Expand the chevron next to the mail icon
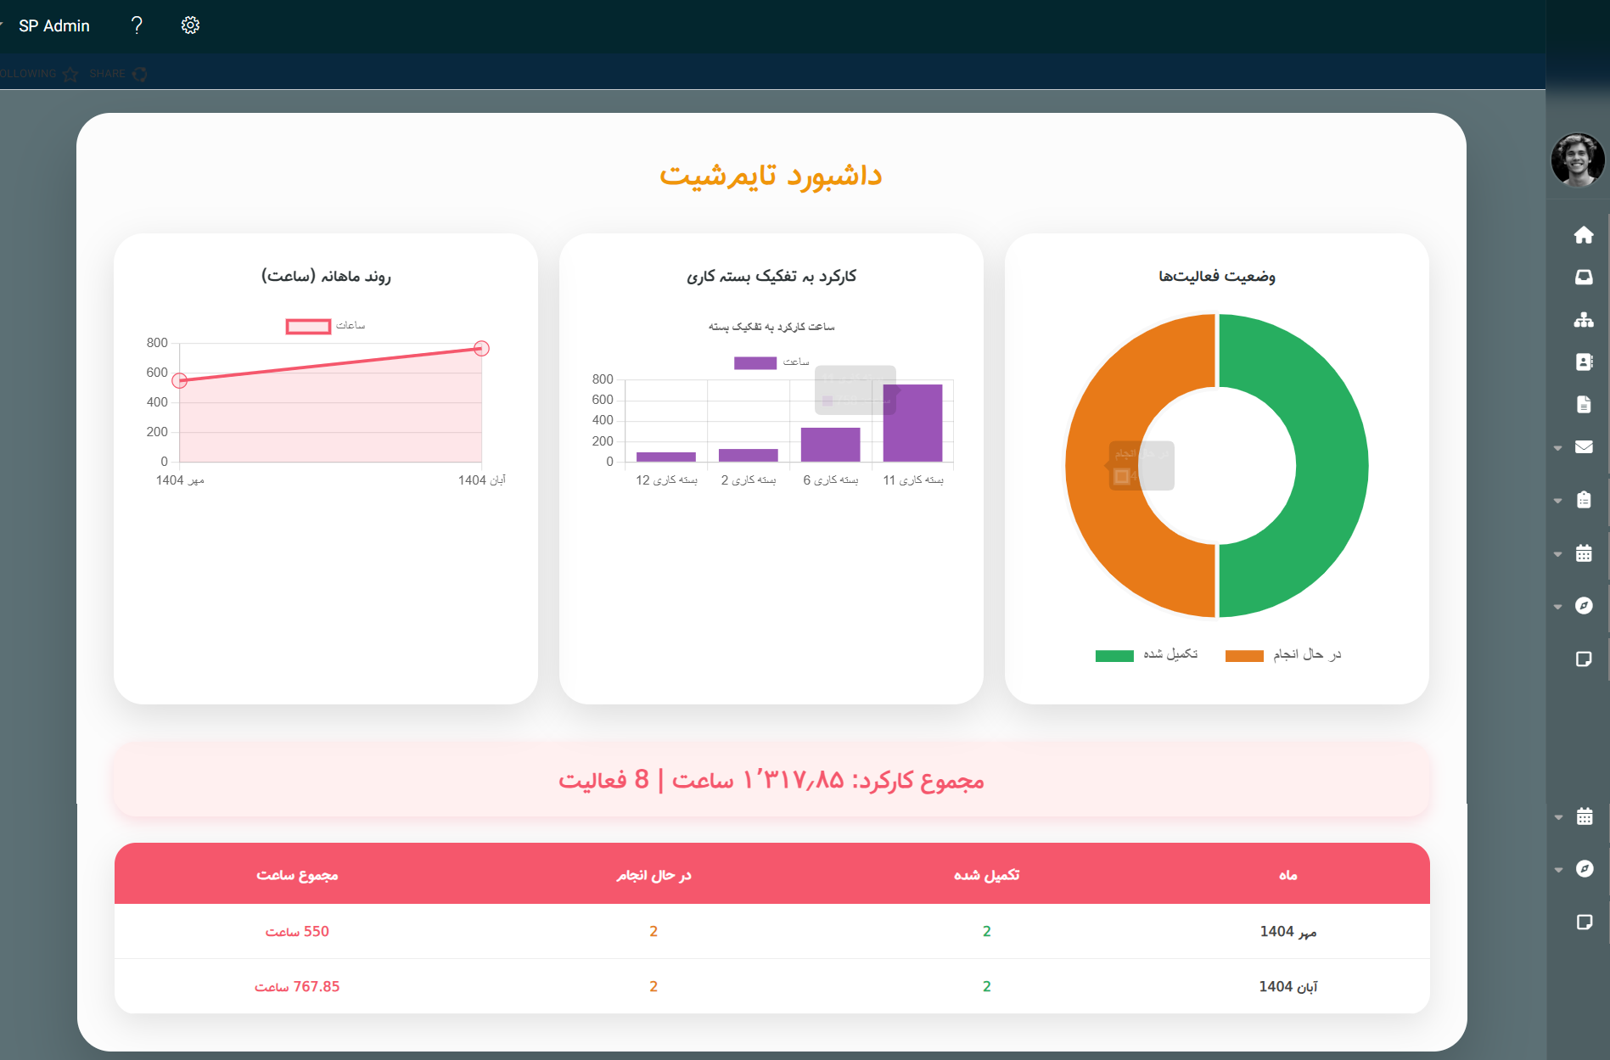The image size is (1610, 1060). [1557, 447]
